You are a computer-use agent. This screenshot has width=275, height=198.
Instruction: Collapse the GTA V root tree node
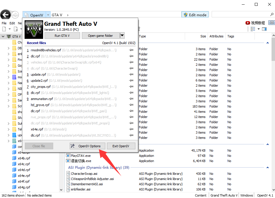(x=3, y=37)
